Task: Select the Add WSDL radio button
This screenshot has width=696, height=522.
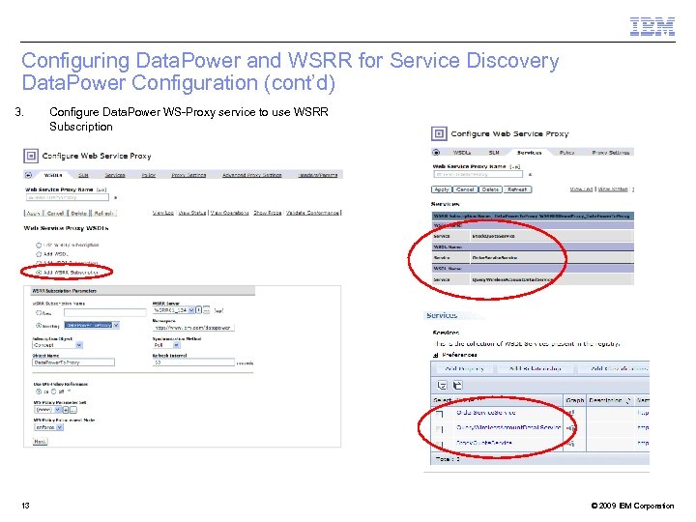Action: (x=39, y=254)
